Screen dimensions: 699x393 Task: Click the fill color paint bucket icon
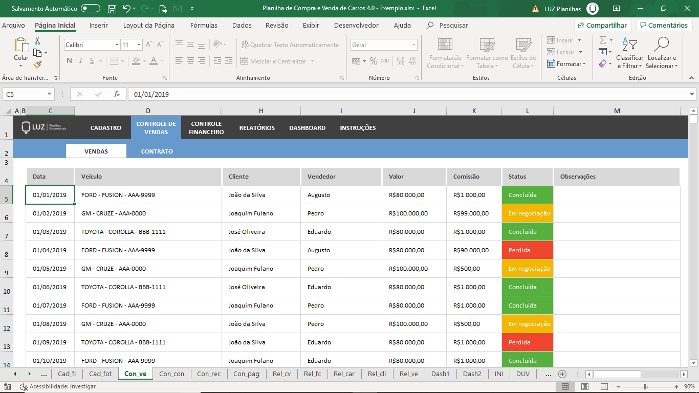136,61
